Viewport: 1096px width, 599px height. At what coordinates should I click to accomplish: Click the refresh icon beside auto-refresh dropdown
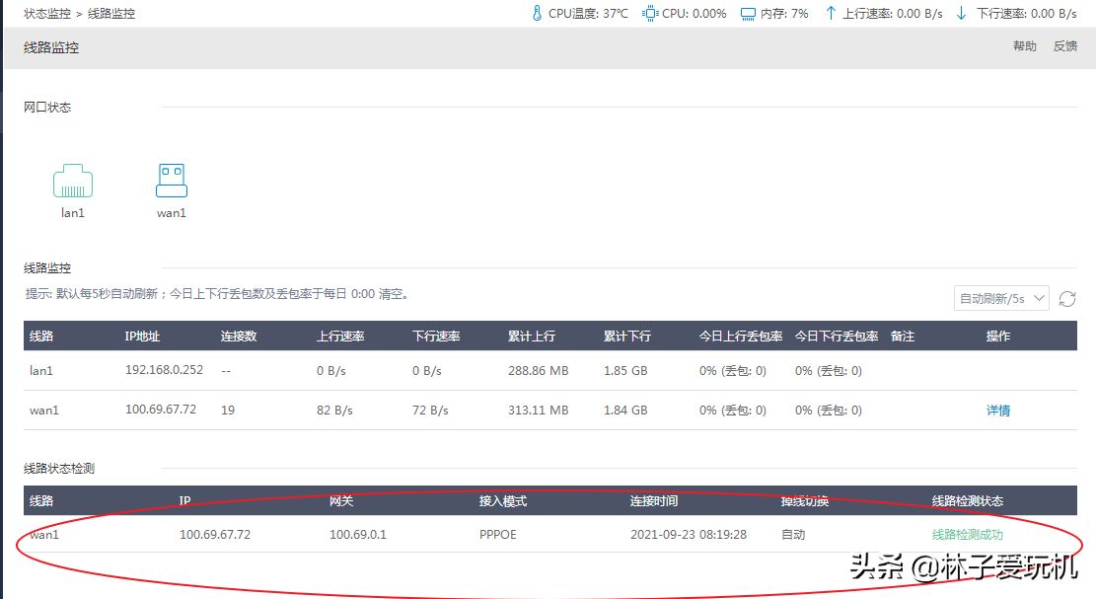(1066, 299)
